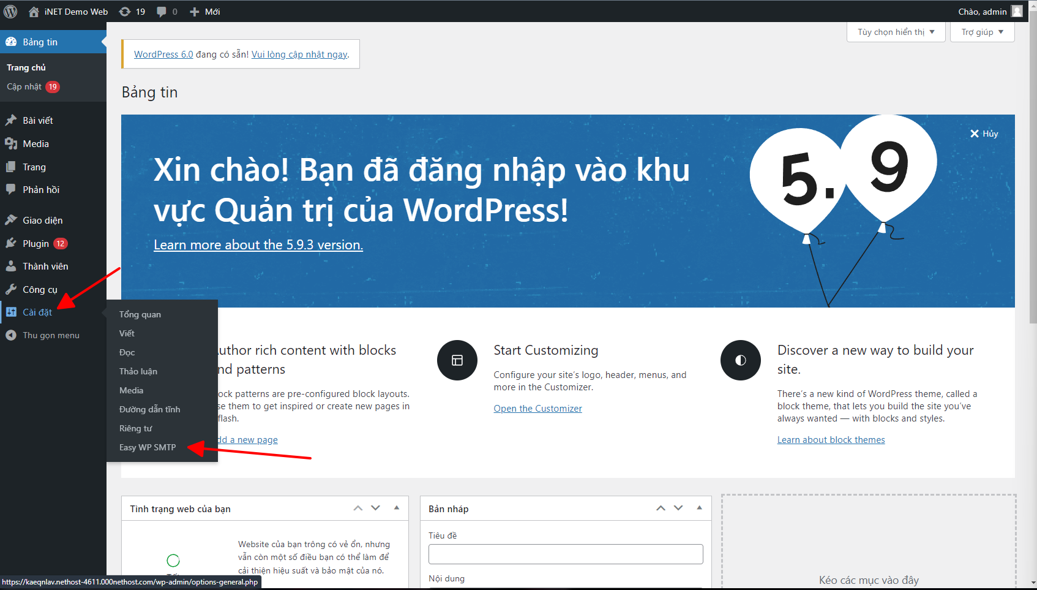Image resolution: width=1037 pixels, height=590 pixels.
Task: Open Media in the Cài đặt flyout
Action: click(131, 390)
